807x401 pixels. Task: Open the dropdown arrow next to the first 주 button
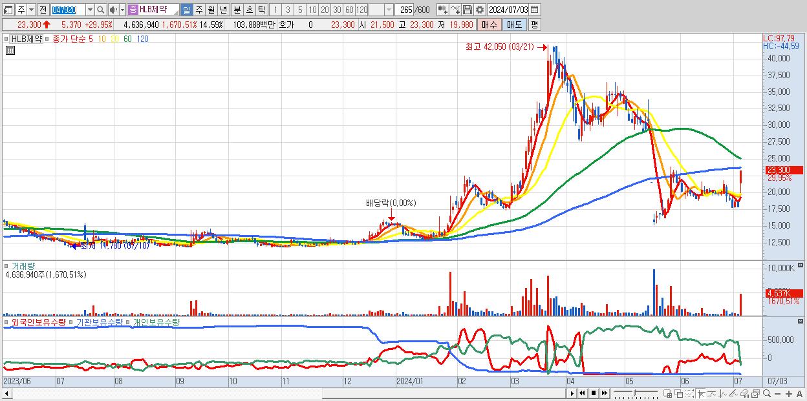point(31,10)
